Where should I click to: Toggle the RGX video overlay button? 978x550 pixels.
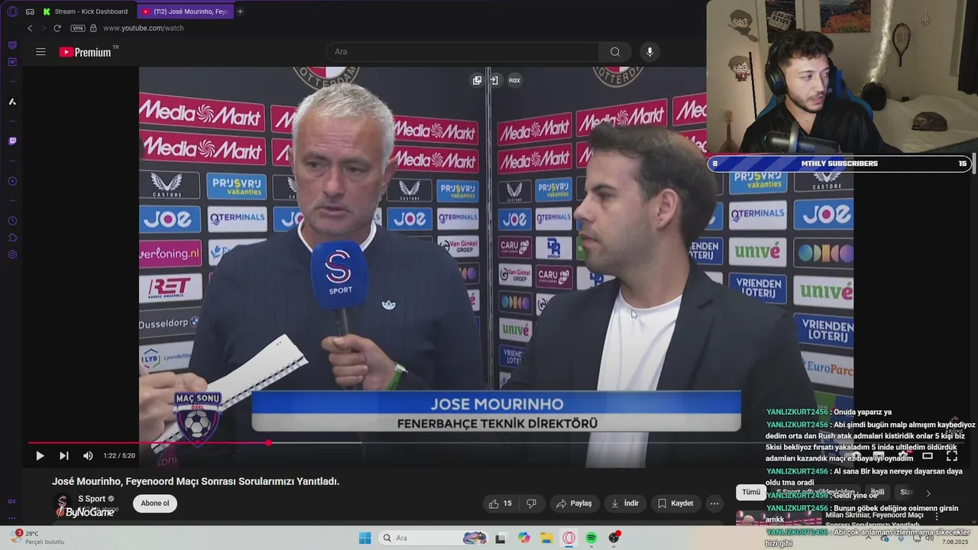point(514,80)
